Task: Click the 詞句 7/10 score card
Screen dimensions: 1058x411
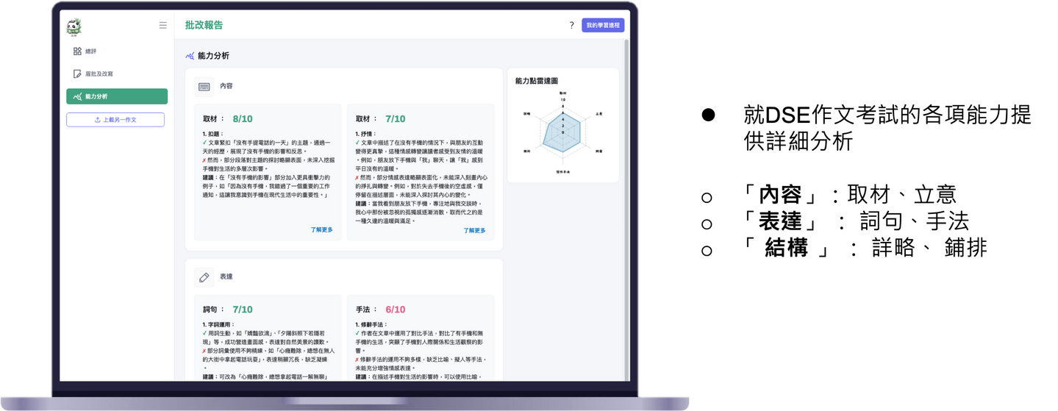Action: tap(268, 338)
